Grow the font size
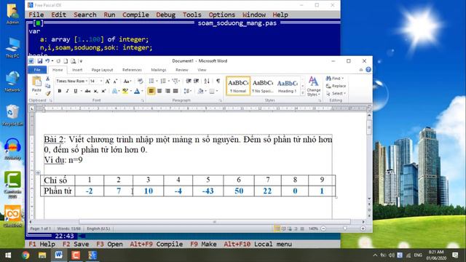The image size is (466, 262). [108, 81]
